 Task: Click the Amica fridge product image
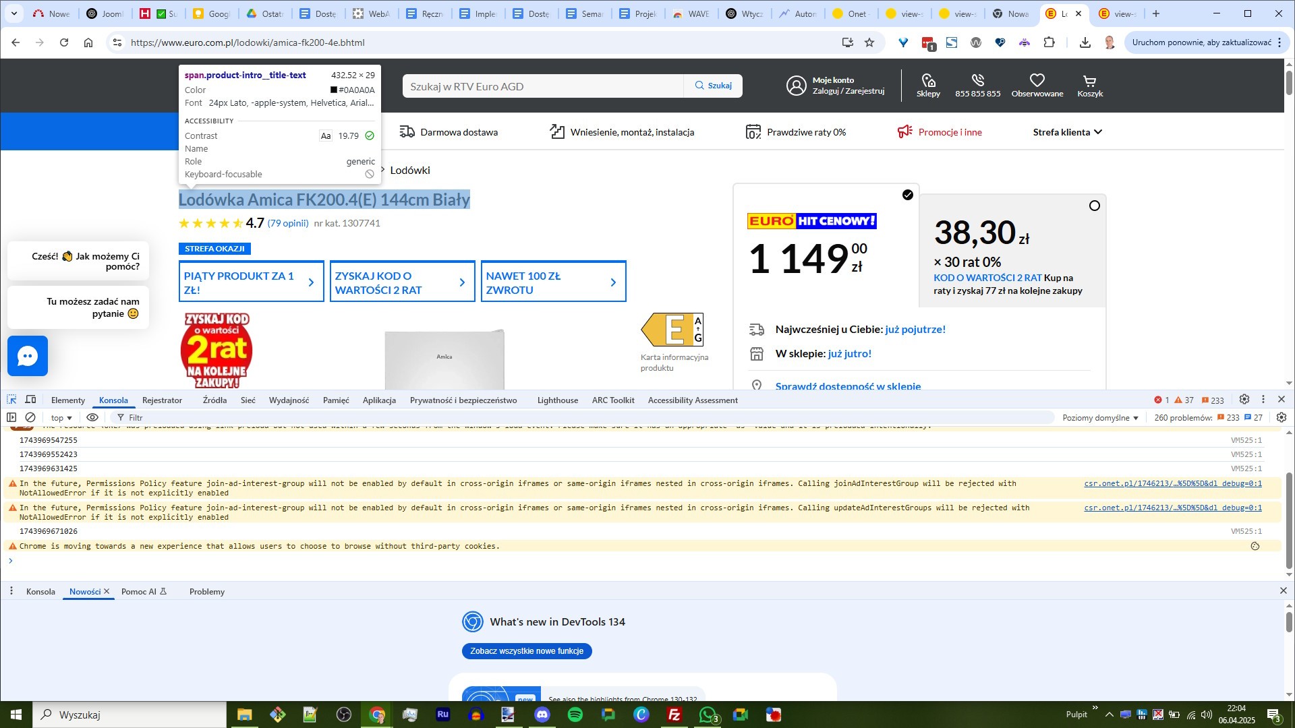[444, 359]
